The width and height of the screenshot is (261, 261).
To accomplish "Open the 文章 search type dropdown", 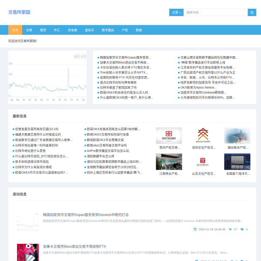I will (176, 13).
